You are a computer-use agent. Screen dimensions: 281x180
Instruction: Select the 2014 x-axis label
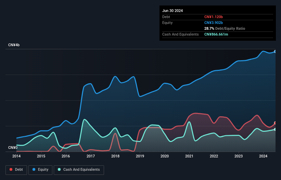tap(16, 156)
